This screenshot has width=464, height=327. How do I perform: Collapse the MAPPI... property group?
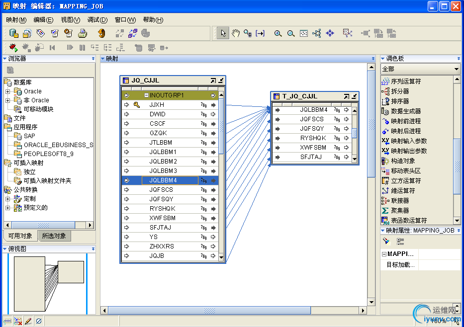[x=384, y=254]
